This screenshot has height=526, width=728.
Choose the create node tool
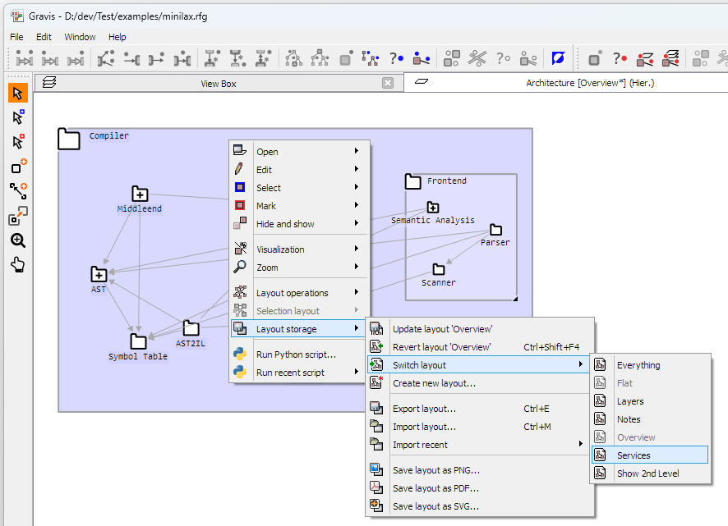[17, 166]
